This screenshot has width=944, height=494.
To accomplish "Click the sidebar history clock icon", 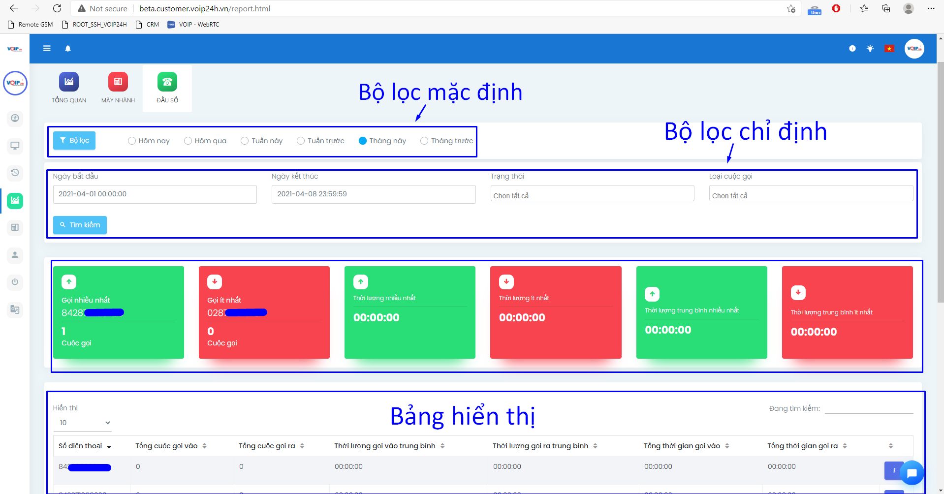I will point(15,173).
